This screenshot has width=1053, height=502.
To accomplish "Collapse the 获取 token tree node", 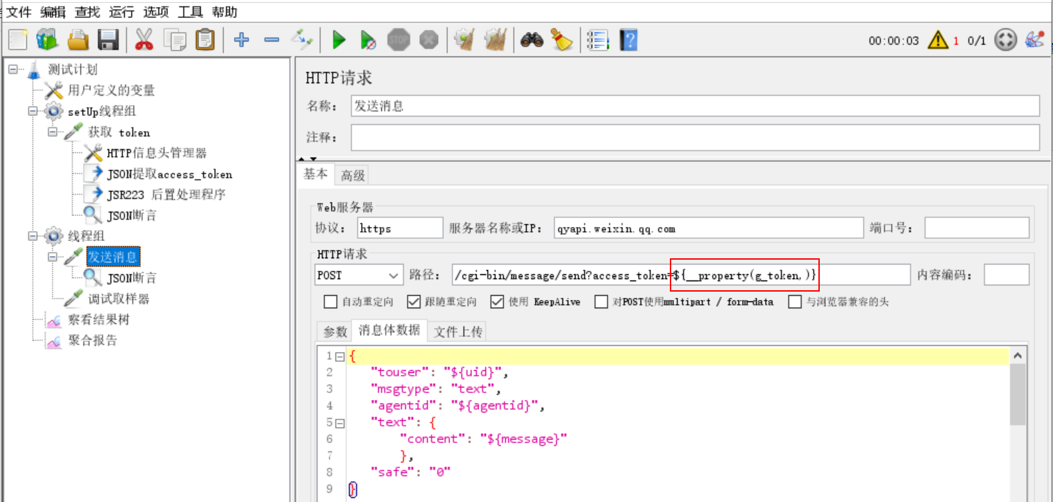I will click(x=52, y=132).
